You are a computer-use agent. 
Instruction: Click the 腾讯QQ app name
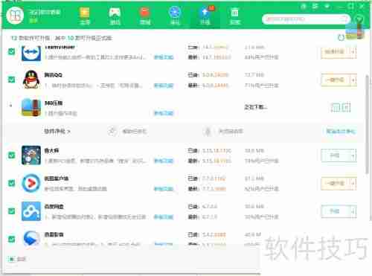(53, 75)
